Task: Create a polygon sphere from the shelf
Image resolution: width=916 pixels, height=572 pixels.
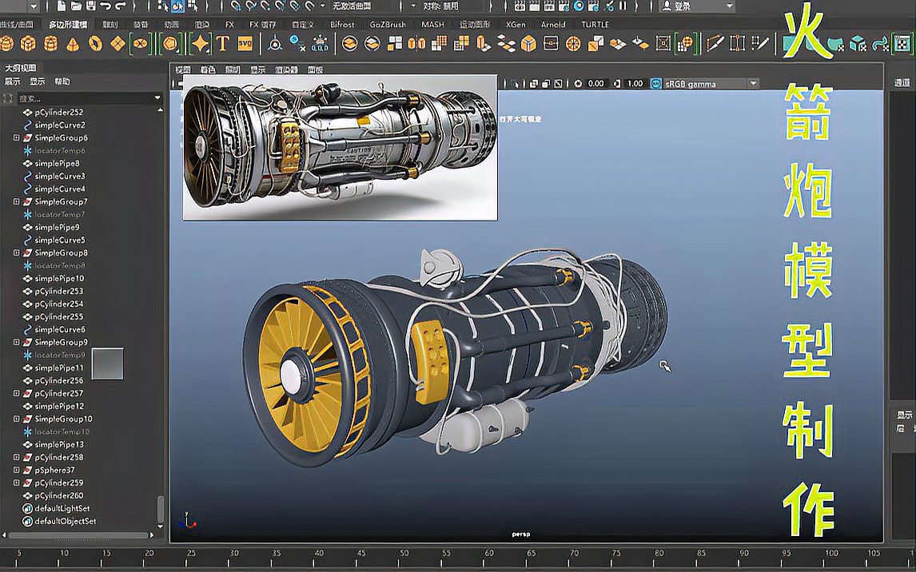Action: pyautogui.click(x=6, y=42)
